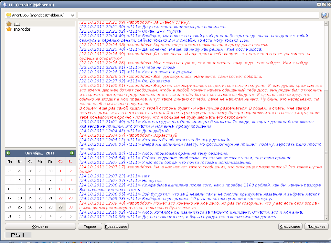The height and width of the screenshot is (243, 331).
Task: Click message timestamped 23.10.2011 21:01:49
Action: tap(198, 124)
